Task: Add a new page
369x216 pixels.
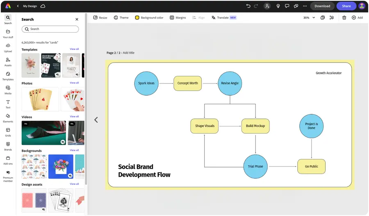Action: point(357,18)
